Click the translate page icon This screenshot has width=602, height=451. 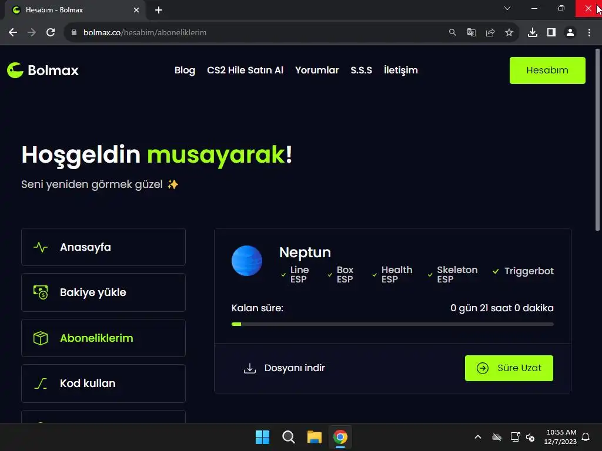[471, 33]
